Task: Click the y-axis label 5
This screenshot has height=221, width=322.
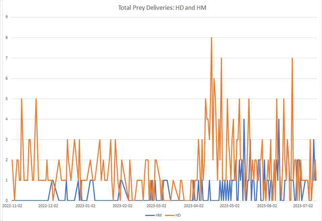Action: [7, 99]
